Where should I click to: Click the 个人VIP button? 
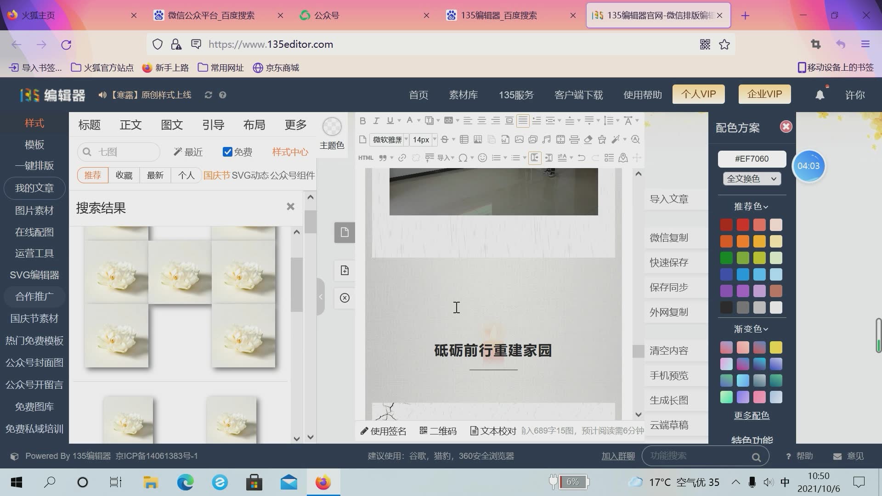pyautogui.click(x=698, y=94)
